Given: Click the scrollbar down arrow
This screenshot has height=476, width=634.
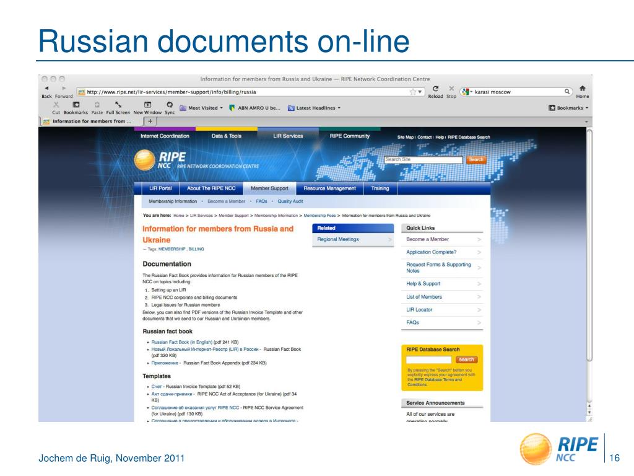Looking at the screenshot, I should pos(589,412).
